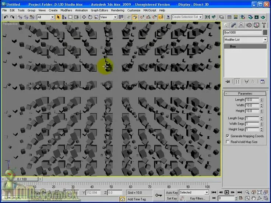Click the Pin Stack icon
This screenshot has height=203, width=271.
[x=228, y=82]
